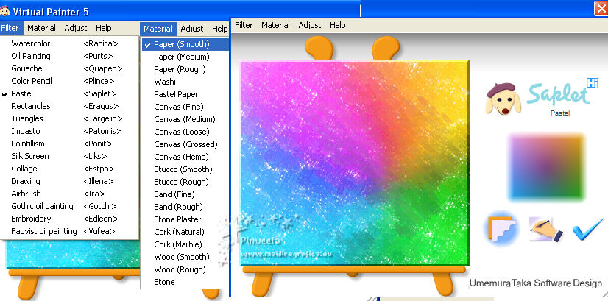Select Canvas (Loose) material

[185, 132]
